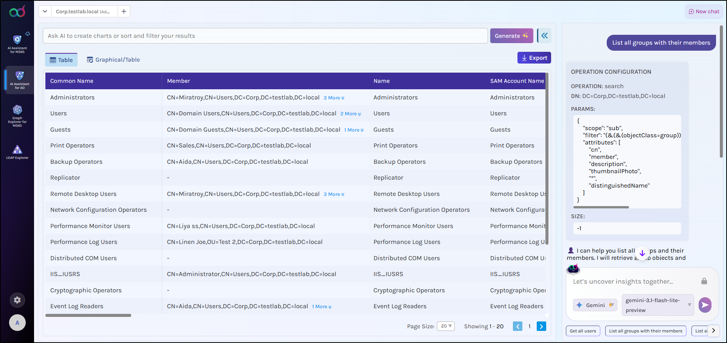Click table vertical scrollbar
The width and height of the screenshot is (727, 343).
[x=547, y=159]
